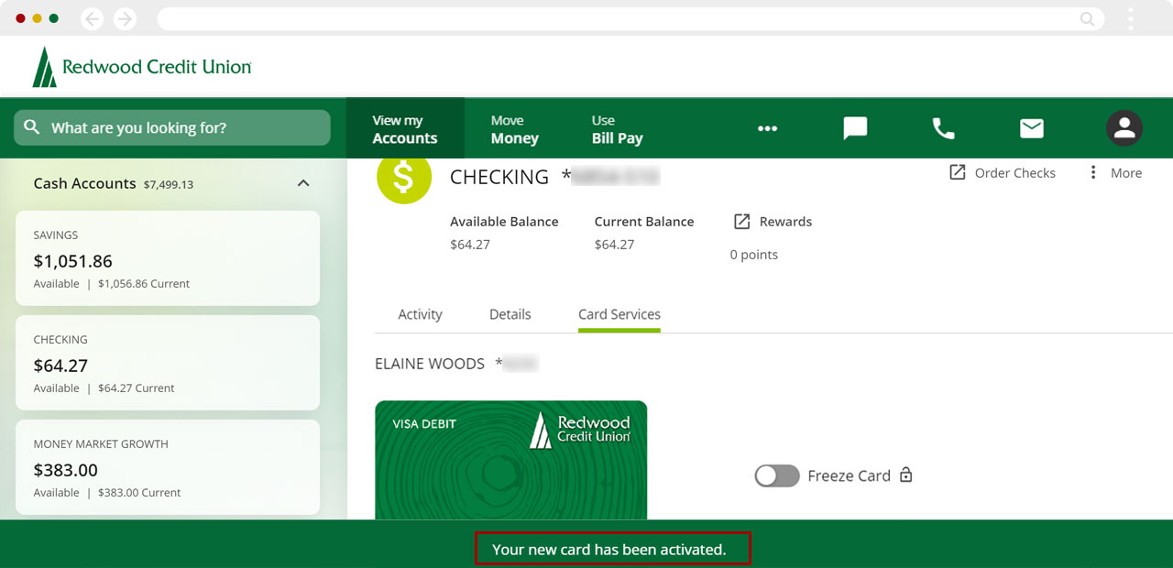Image resolution: width=1173 pixels, height=568 pixels.
Task: Open the chat message icon
Action: coord(855,128)
